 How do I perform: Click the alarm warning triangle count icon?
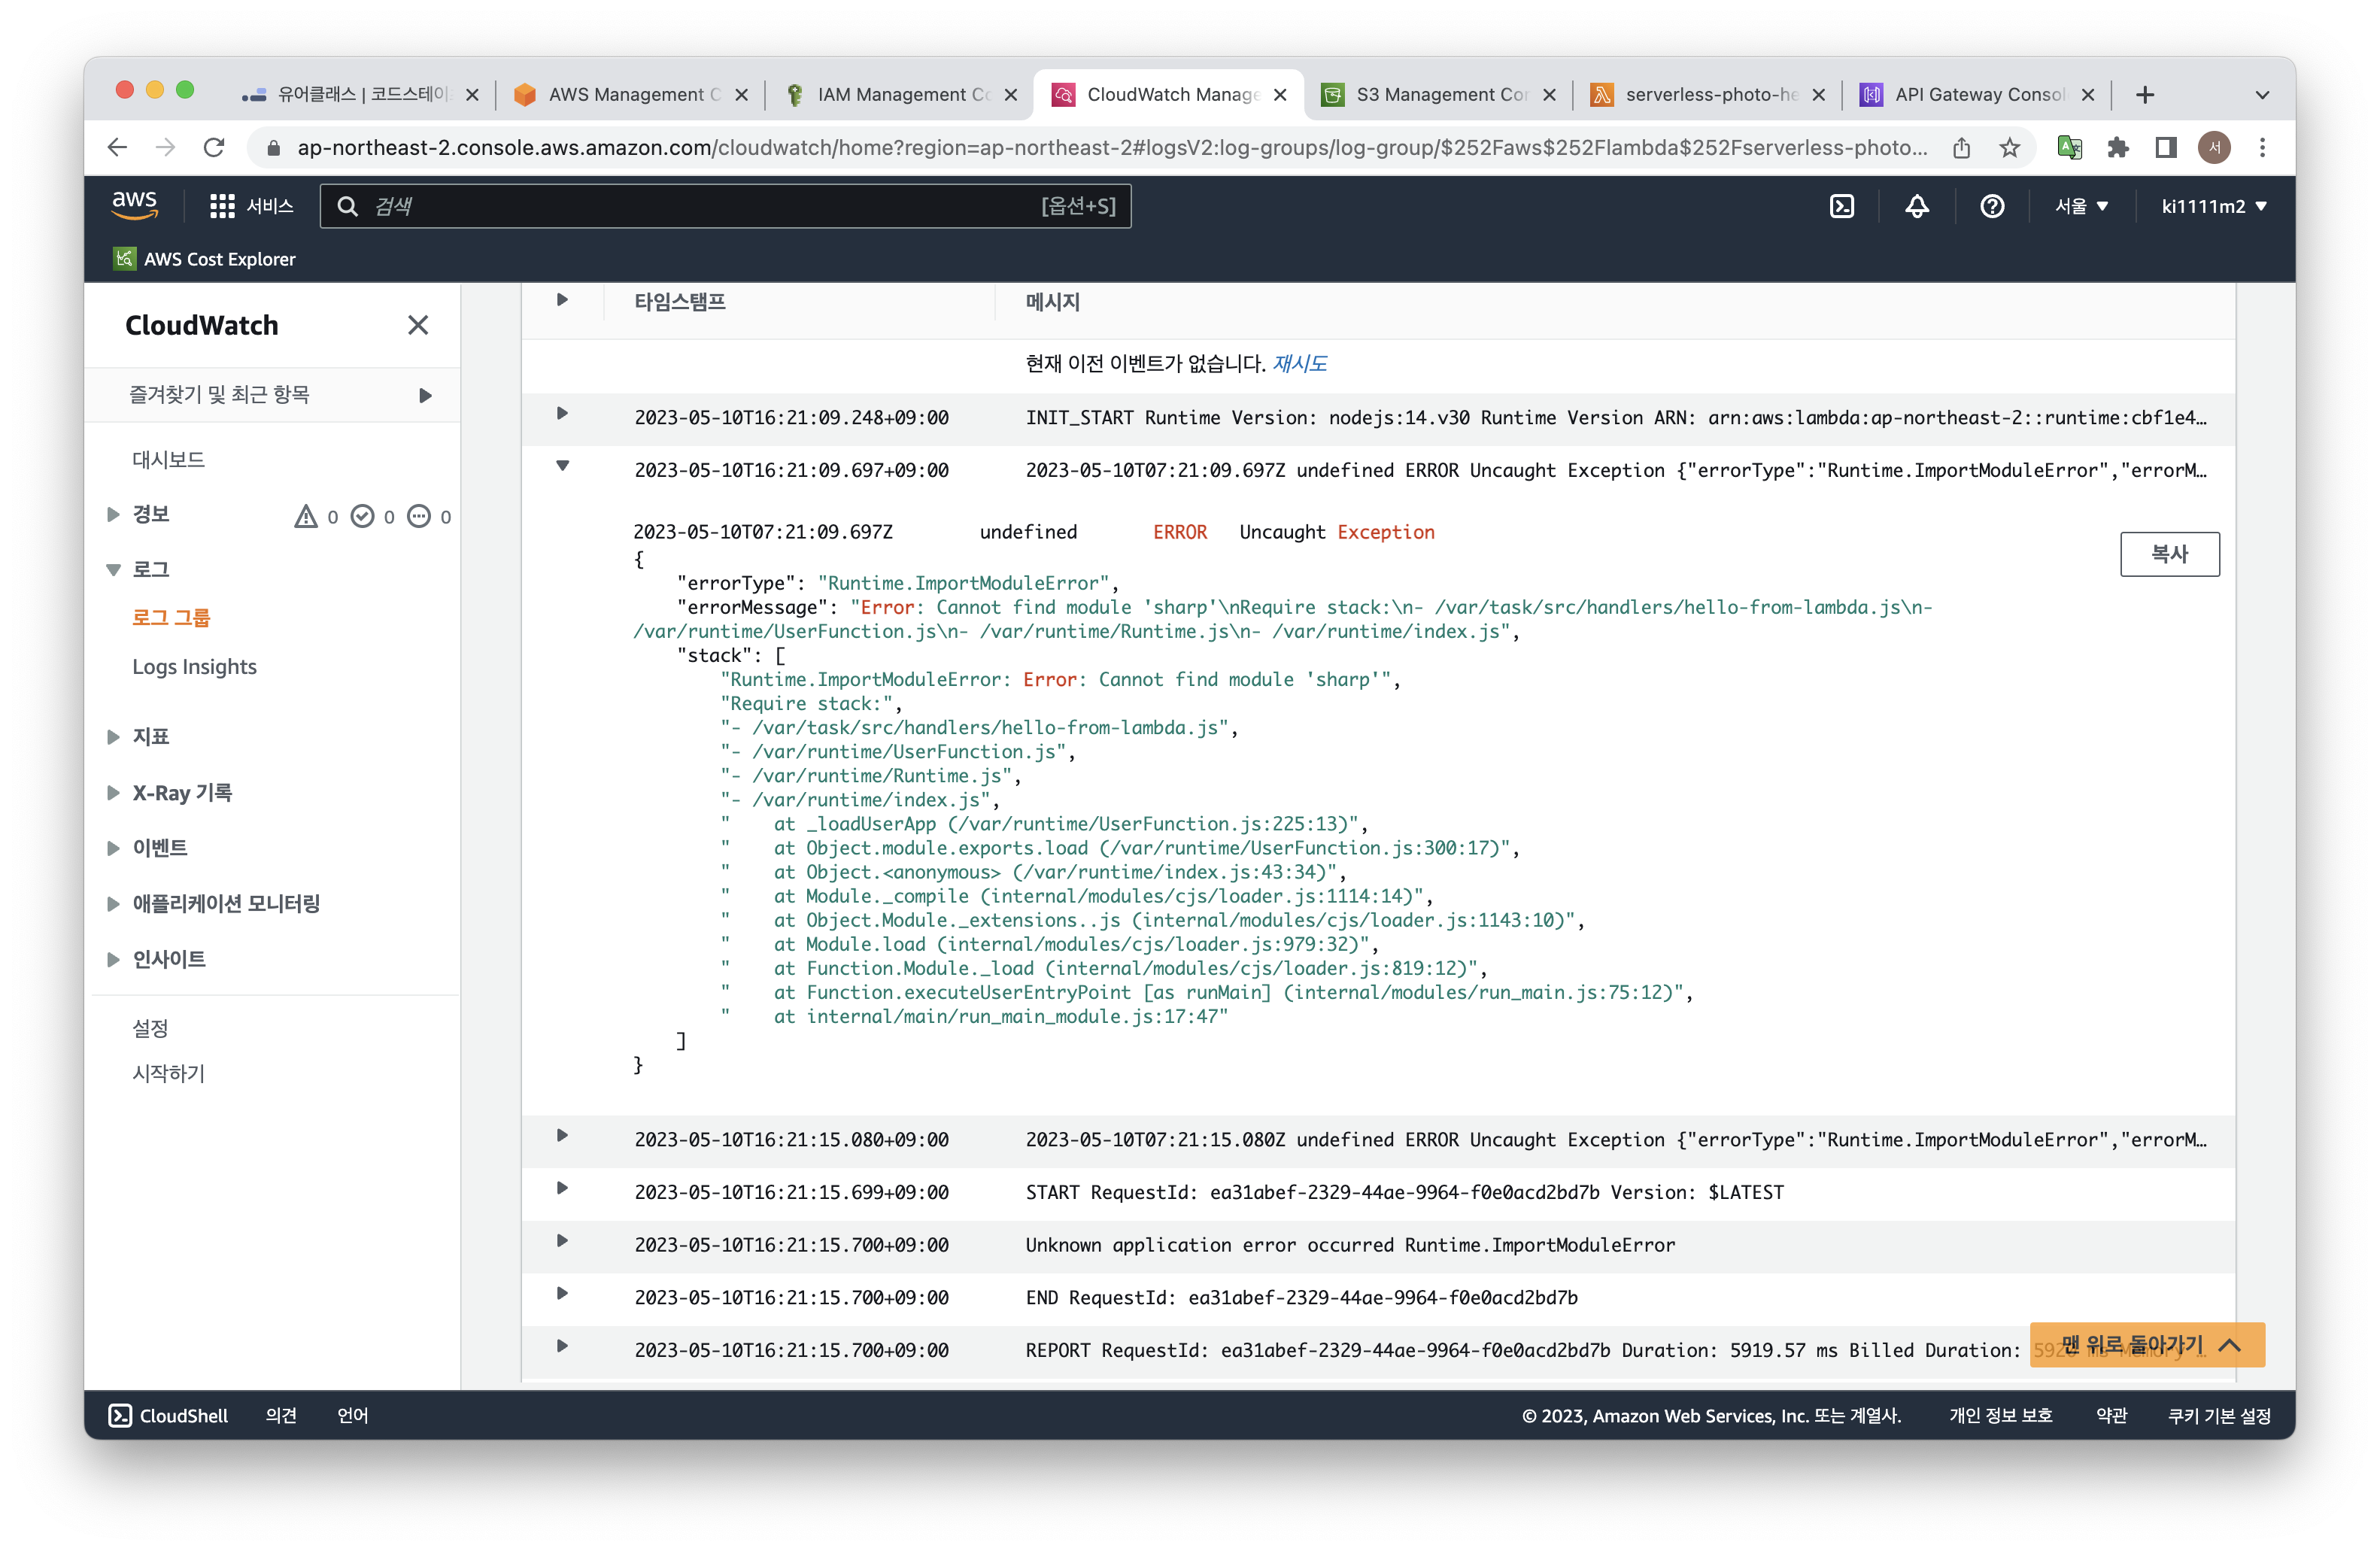(305, 517)
